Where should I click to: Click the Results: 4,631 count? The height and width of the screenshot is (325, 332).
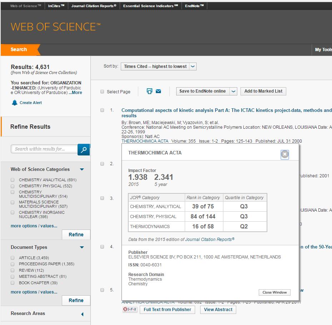[x=30, y=67]
